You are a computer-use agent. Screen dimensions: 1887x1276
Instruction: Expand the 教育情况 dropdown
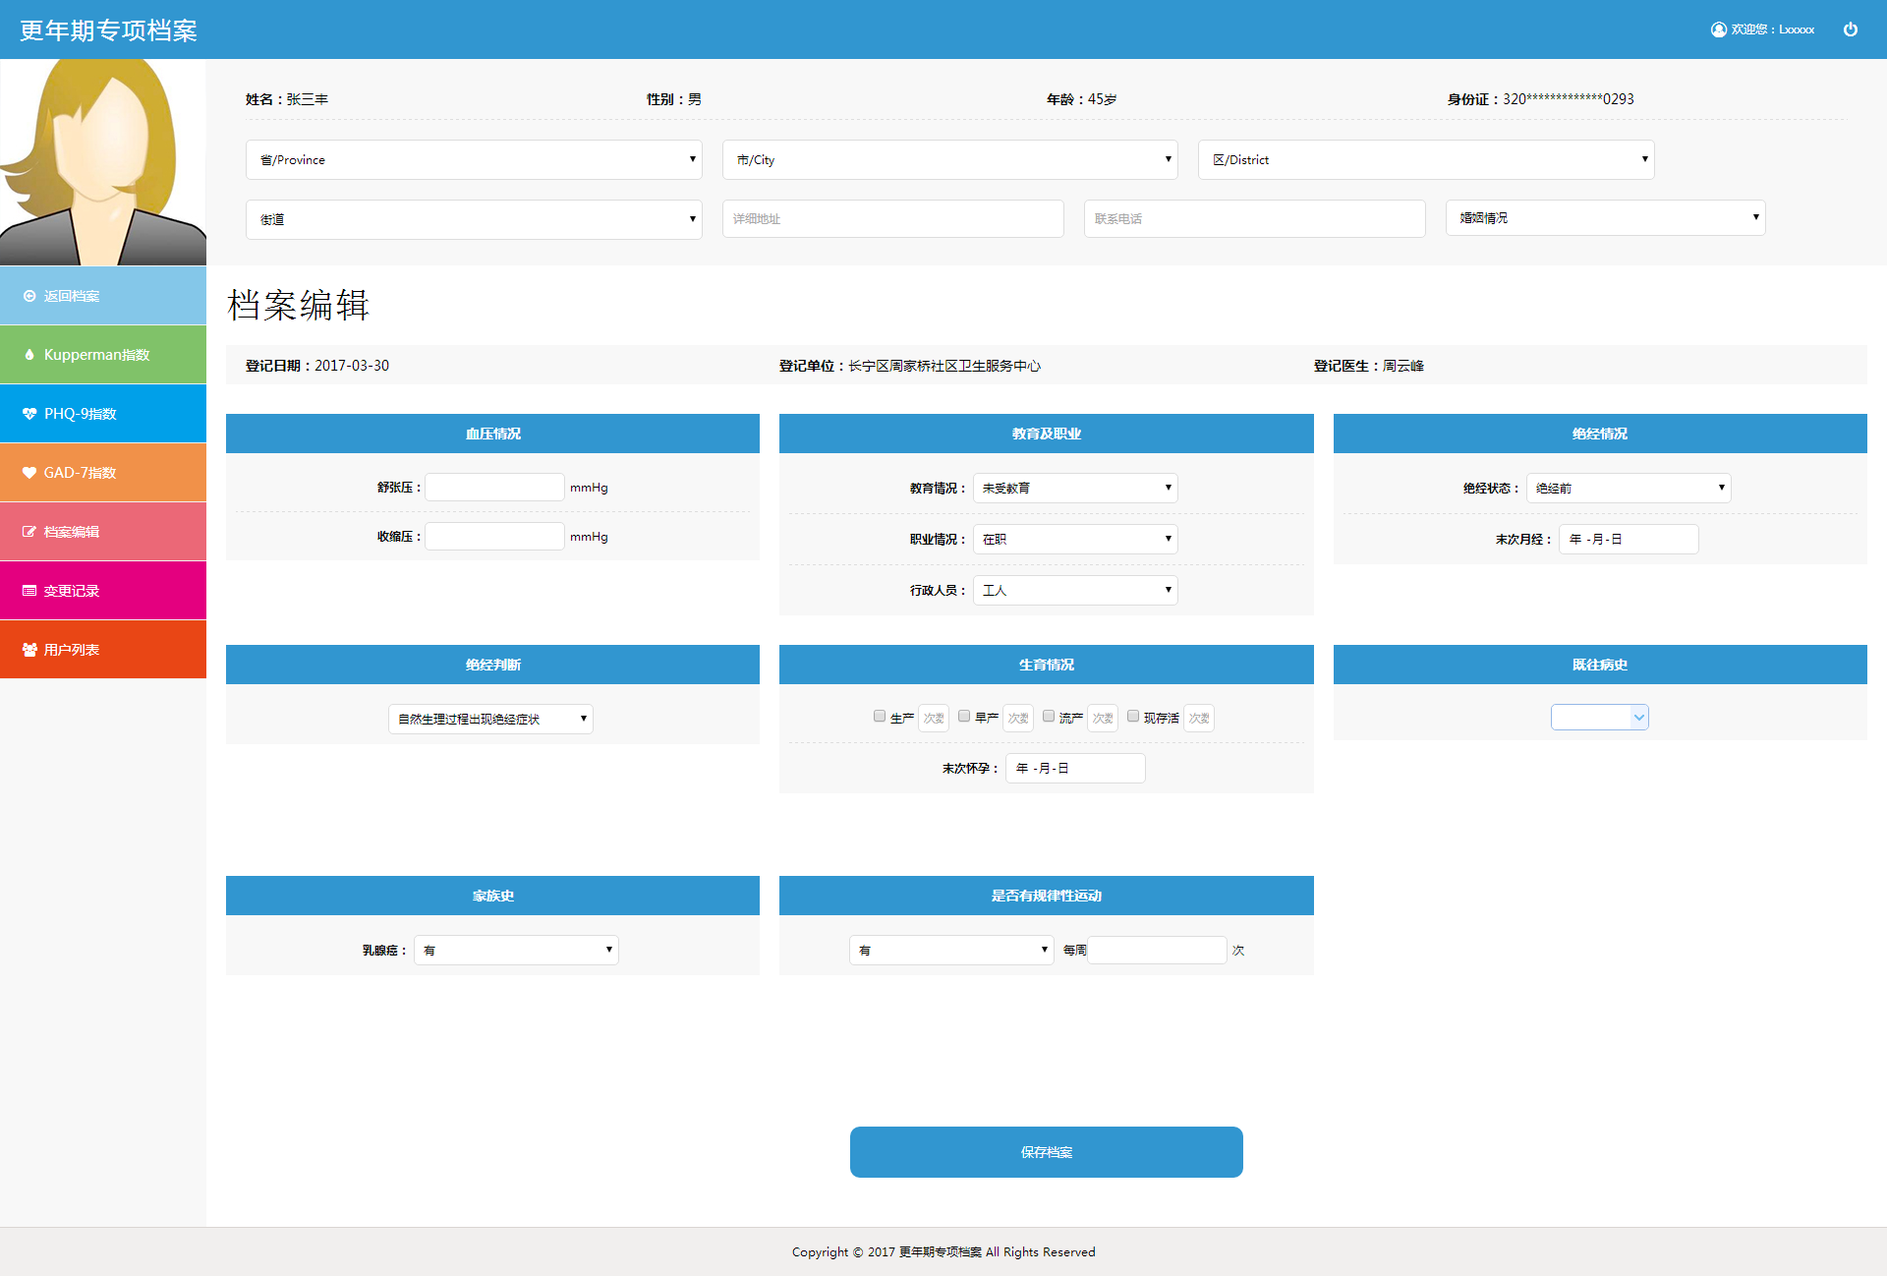(1075, 489)
